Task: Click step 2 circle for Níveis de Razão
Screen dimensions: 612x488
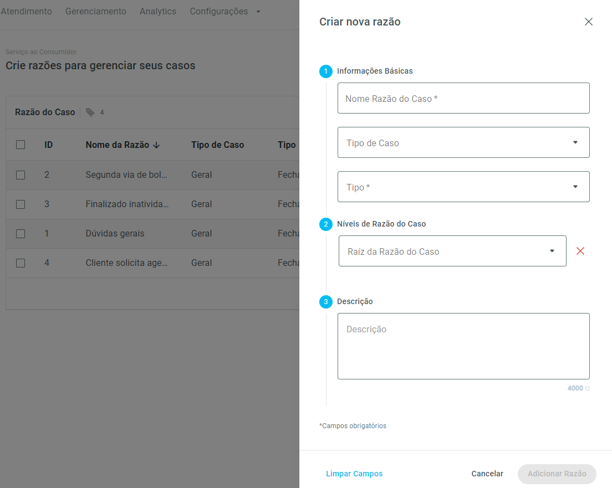Action: pos(325,224)
